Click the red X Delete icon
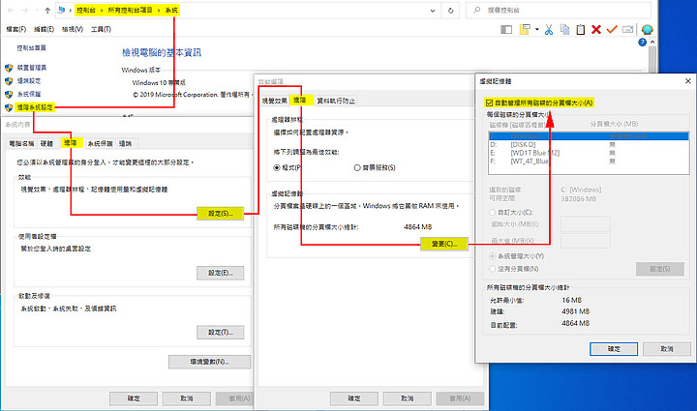The width and height of the screenshot is (697, 411). point(596,30)
